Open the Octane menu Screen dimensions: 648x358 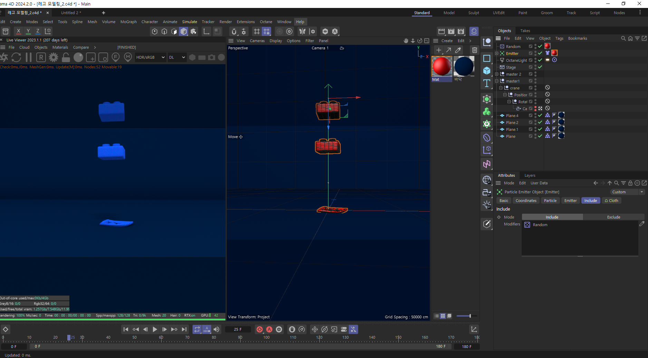pyautogui.click(x=266, y=22)
